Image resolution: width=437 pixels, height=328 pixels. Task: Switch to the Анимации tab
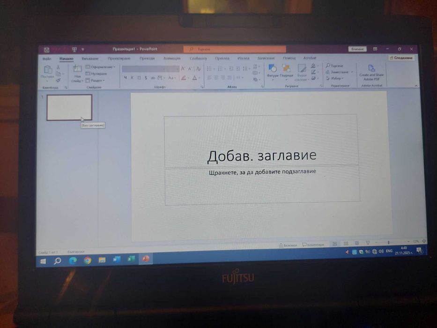pyautogui.click(x=172, y=59)
